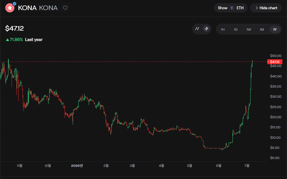Viewport: 287px width, 179px height.
Task: Click the $20.00 price axis label
Action: pyautogui.click(x=276, y=117)
